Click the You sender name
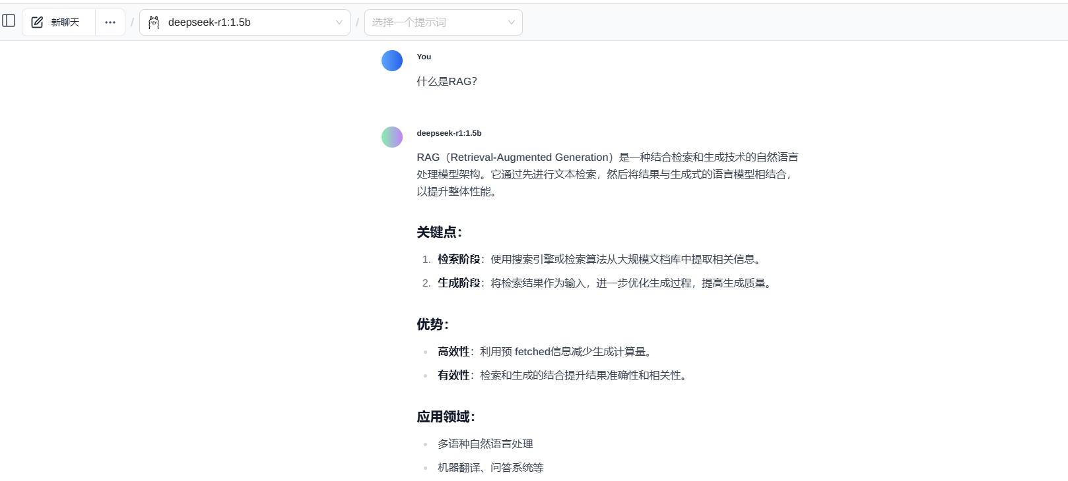This screenshot has height=481, width=1068. click(424, 57)
